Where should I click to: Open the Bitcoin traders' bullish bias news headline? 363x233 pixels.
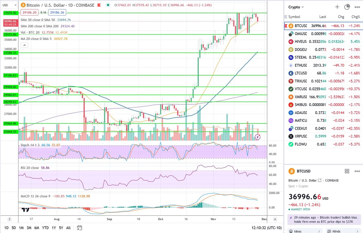click(x=324, y=219)
